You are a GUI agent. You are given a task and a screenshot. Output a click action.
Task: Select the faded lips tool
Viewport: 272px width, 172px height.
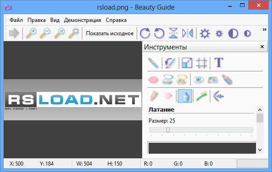tap(168, 95)
